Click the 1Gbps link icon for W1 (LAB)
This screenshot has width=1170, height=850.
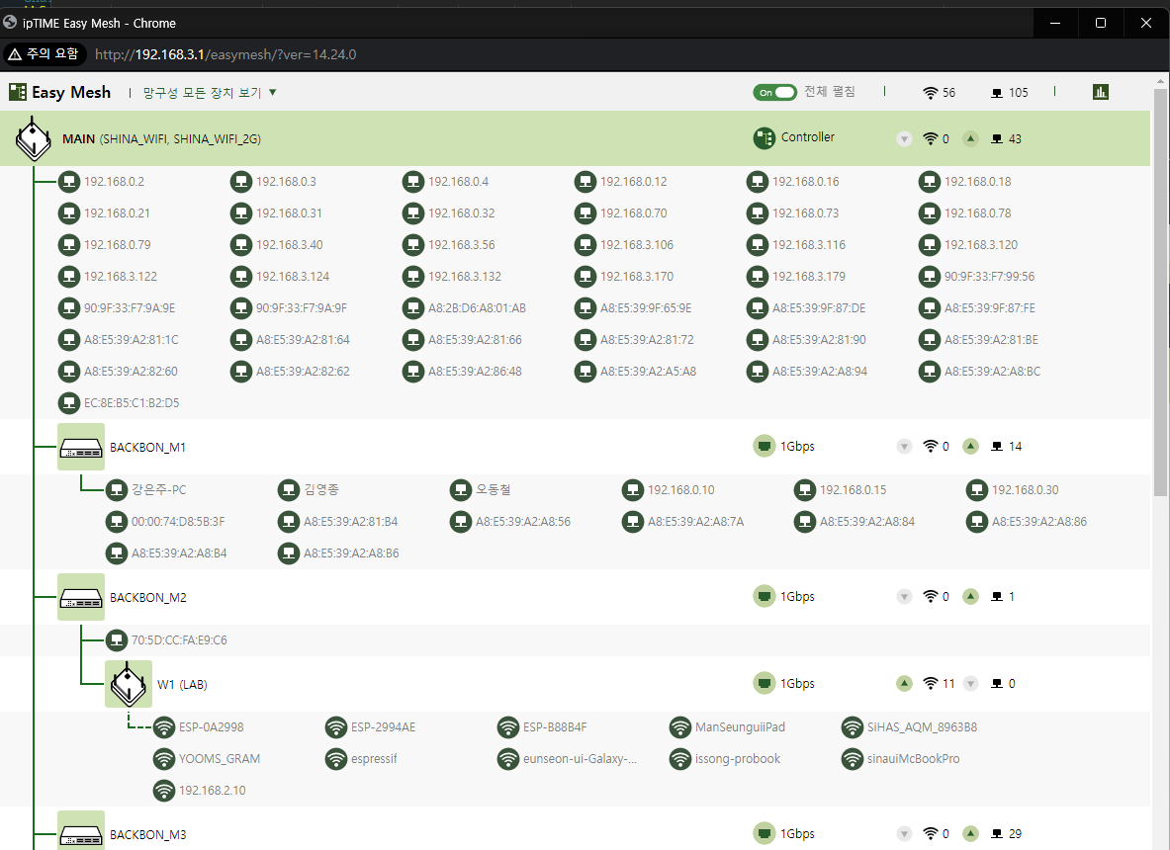[765, 684]
